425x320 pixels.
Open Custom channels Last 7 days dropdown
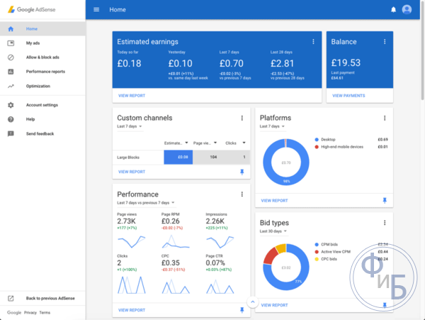point(130,126)
